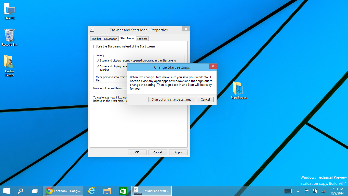This screenshot has height=196, width=348.
Task: Open the This PC desktop icon
Action: click(x=9, y=10)
